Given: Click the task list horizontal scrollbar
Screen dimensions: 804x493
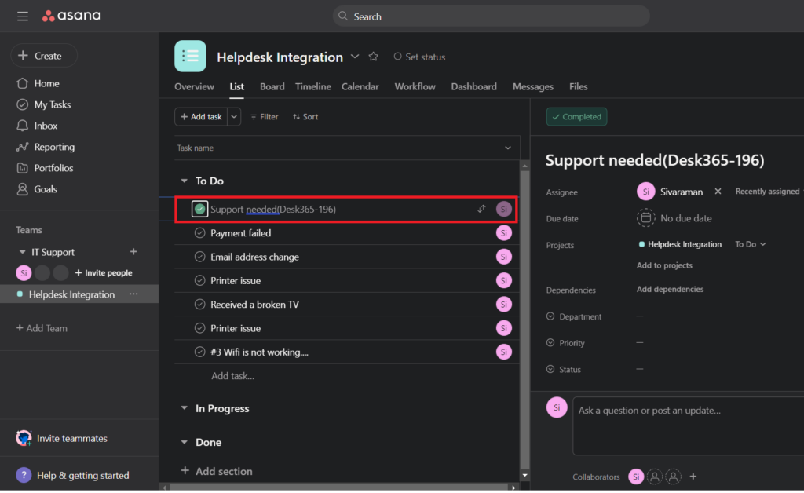Looking at the screenshot, I should [339, 488].
